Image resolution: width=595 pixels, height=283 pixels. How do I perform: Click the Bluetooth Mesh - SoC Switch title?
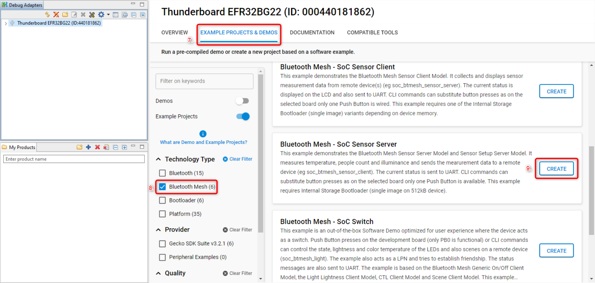point(327,222)
